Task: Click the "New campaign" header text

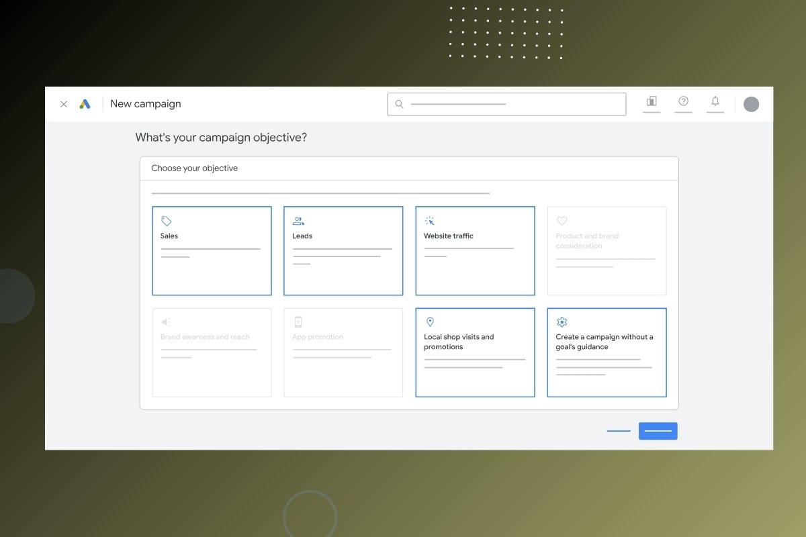Action: (146, 104)
